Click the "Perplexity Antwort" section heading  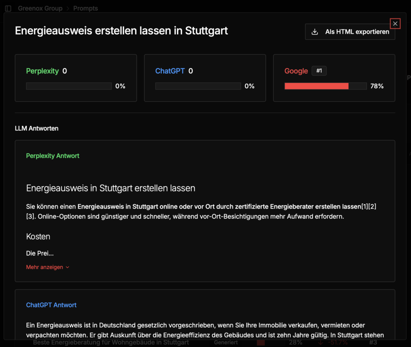pos(53,156)
